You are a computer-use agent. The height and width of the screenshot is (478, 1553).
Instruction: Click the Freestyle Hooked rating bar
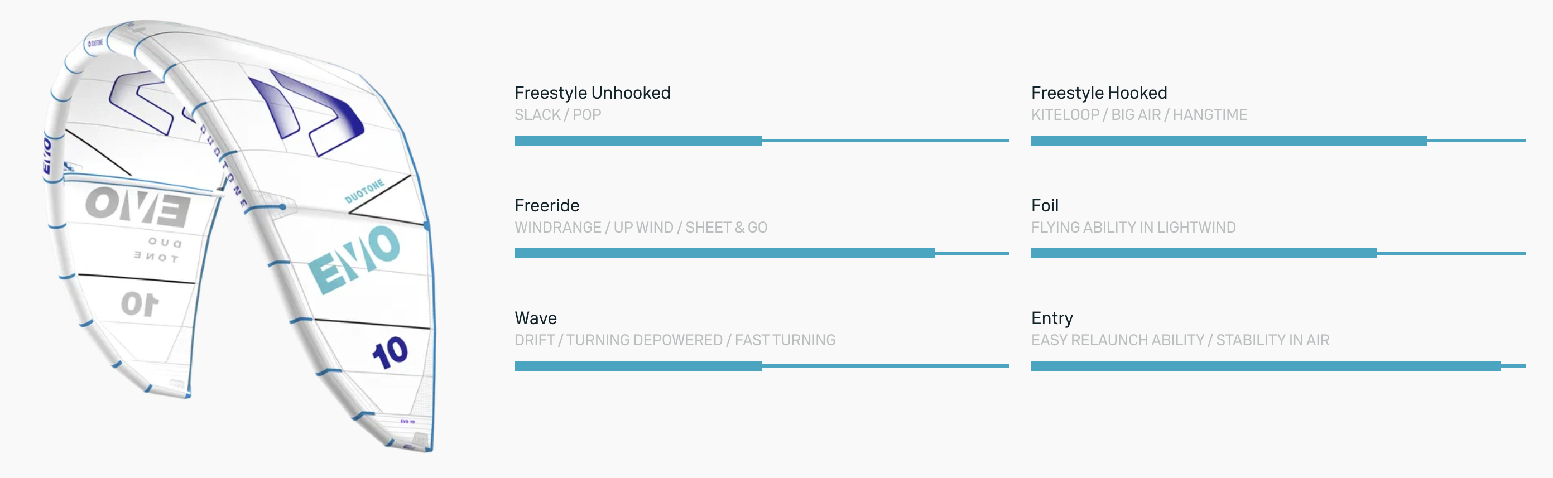1277,141
